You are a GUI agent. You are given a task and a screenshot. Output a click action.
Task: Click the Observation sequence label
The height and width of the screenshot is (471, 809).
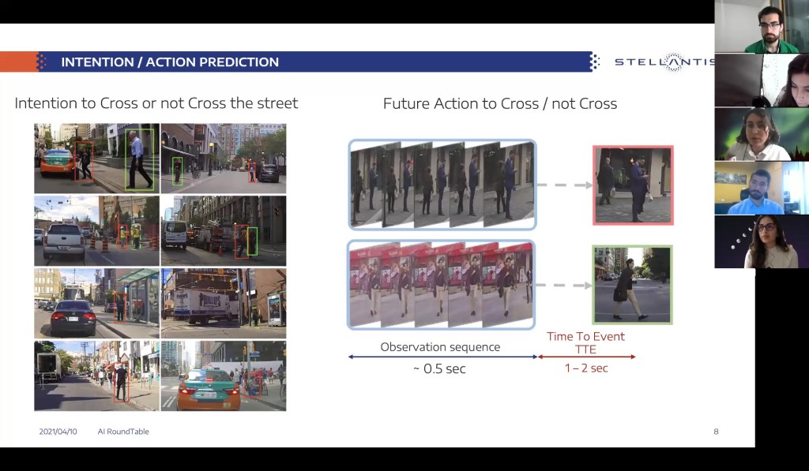[440, 347]
